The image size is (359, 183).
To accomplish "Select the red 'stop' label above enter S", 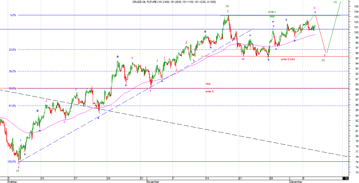I will click(x=208, y=84).
